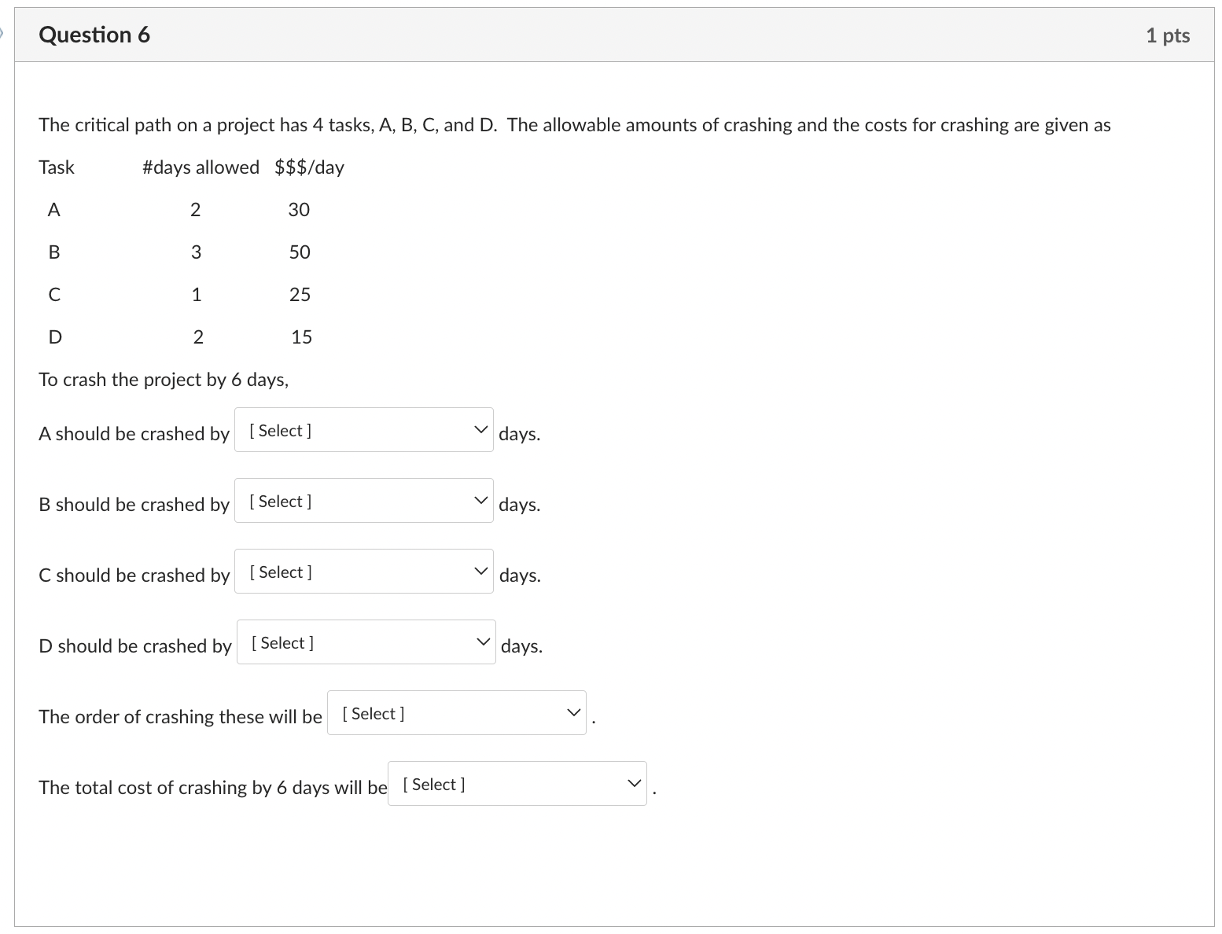Open the crash days dropdown for task D

click(x=366, y=642)
